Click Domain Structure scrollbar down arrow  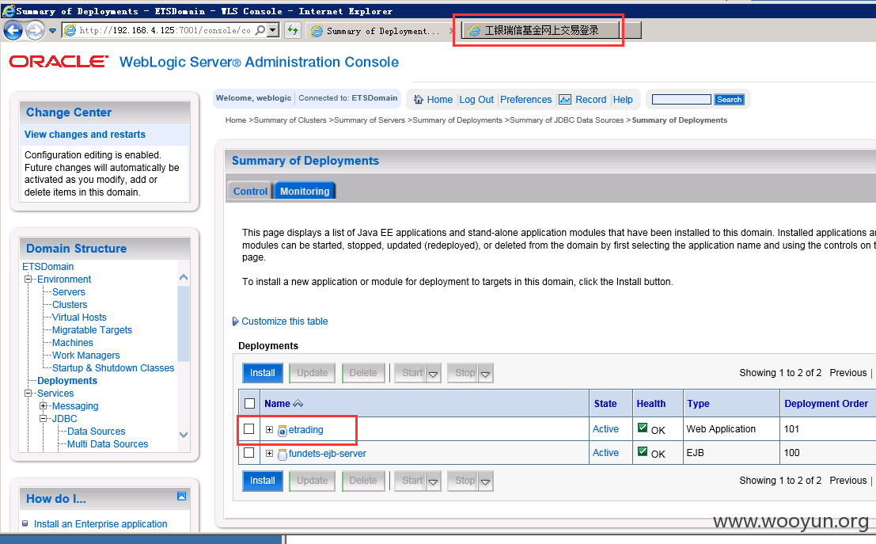184,435
